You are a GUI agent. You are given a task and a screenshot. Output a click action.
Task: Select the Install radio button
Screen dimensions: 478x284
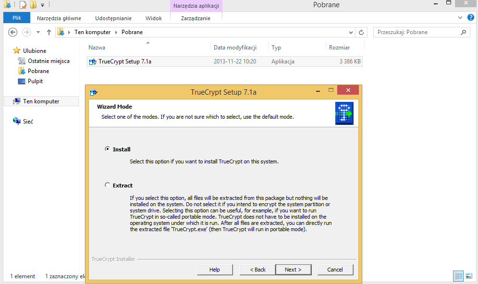(x=107, y=149)
